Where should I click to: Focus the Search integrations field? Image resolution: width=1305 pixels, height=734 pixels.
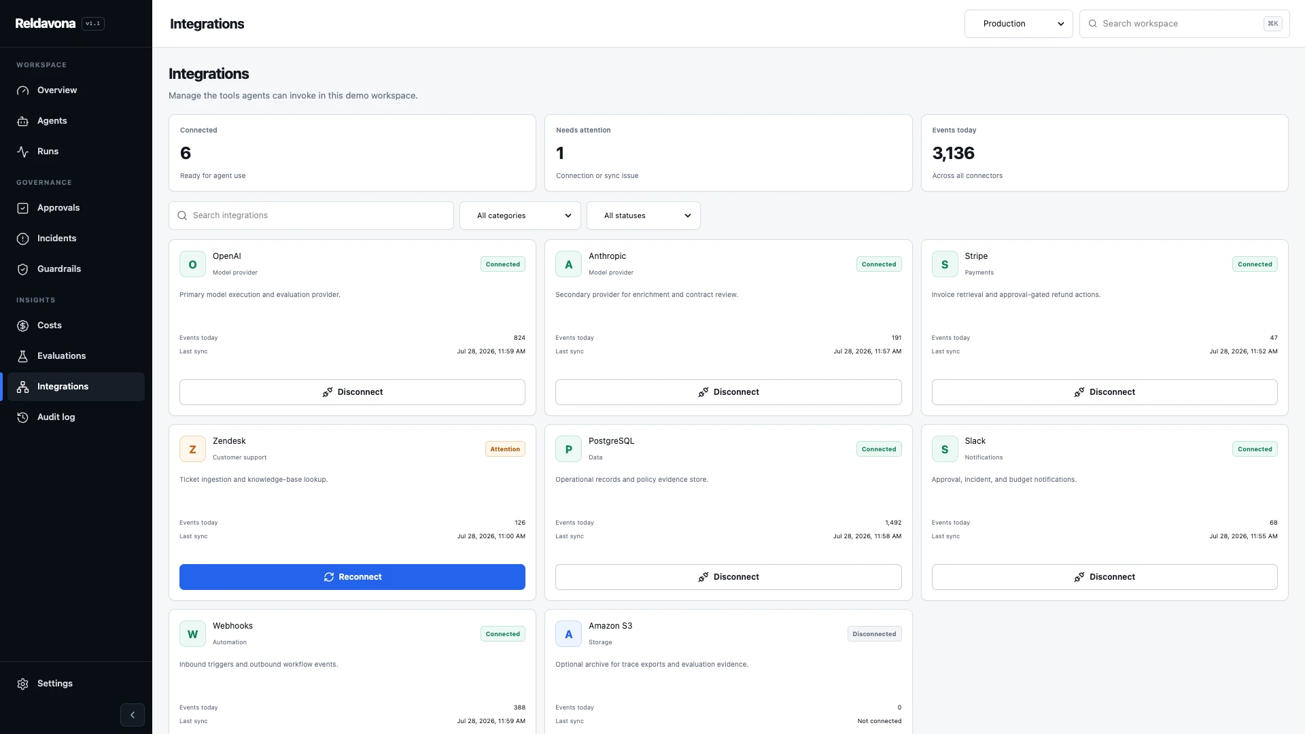[311, 215]
